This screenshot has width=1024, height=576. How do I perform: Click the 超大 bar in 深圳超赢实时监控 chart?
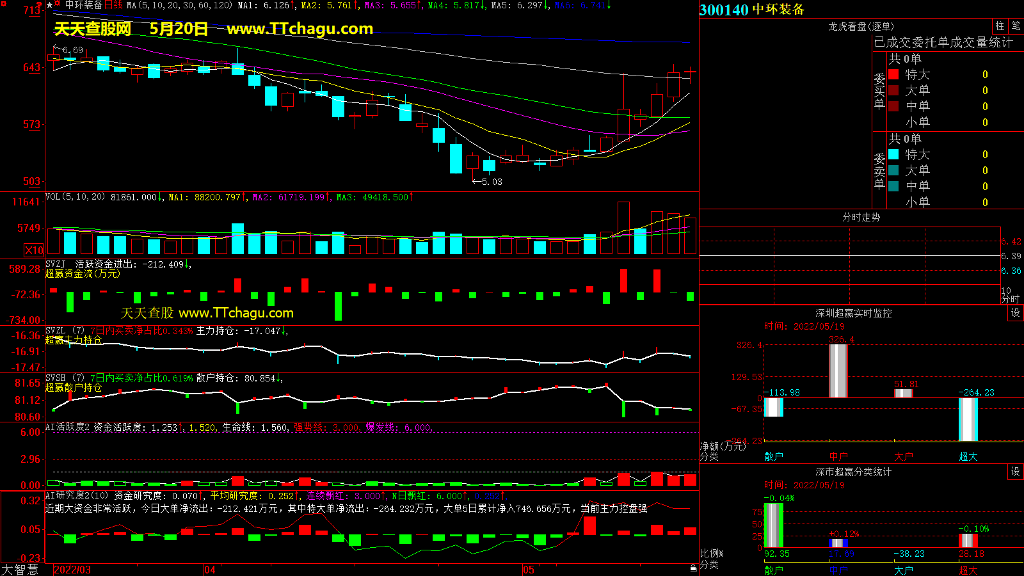[968, 419]
